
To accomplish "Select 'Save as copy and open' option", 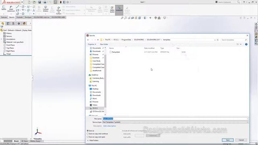I will coord(88,137).
